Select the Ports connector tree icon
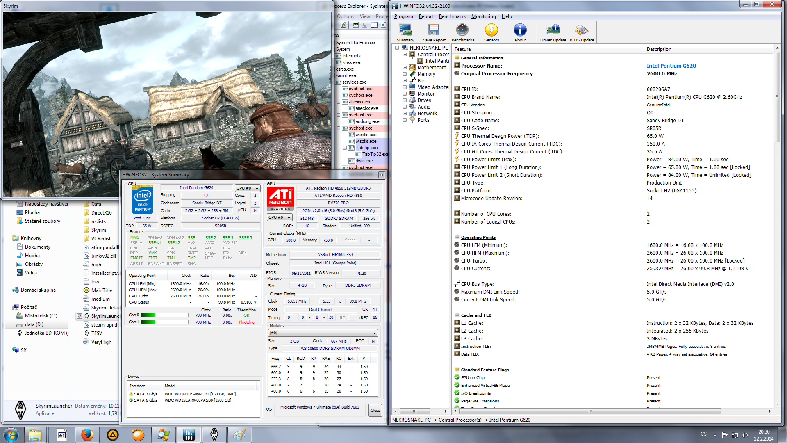The height and width of the screenshot is (443, 787). (x=412, y=120)
